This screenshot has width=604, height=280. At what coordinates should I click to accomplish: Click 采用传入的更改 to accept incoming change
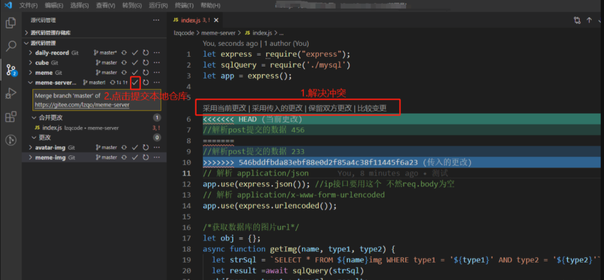pyautogui.click(x=277, y=108)
